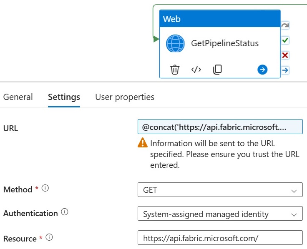Select the gray Upon Skip connector
Screen dimensions: 307x249
[285, 26]
